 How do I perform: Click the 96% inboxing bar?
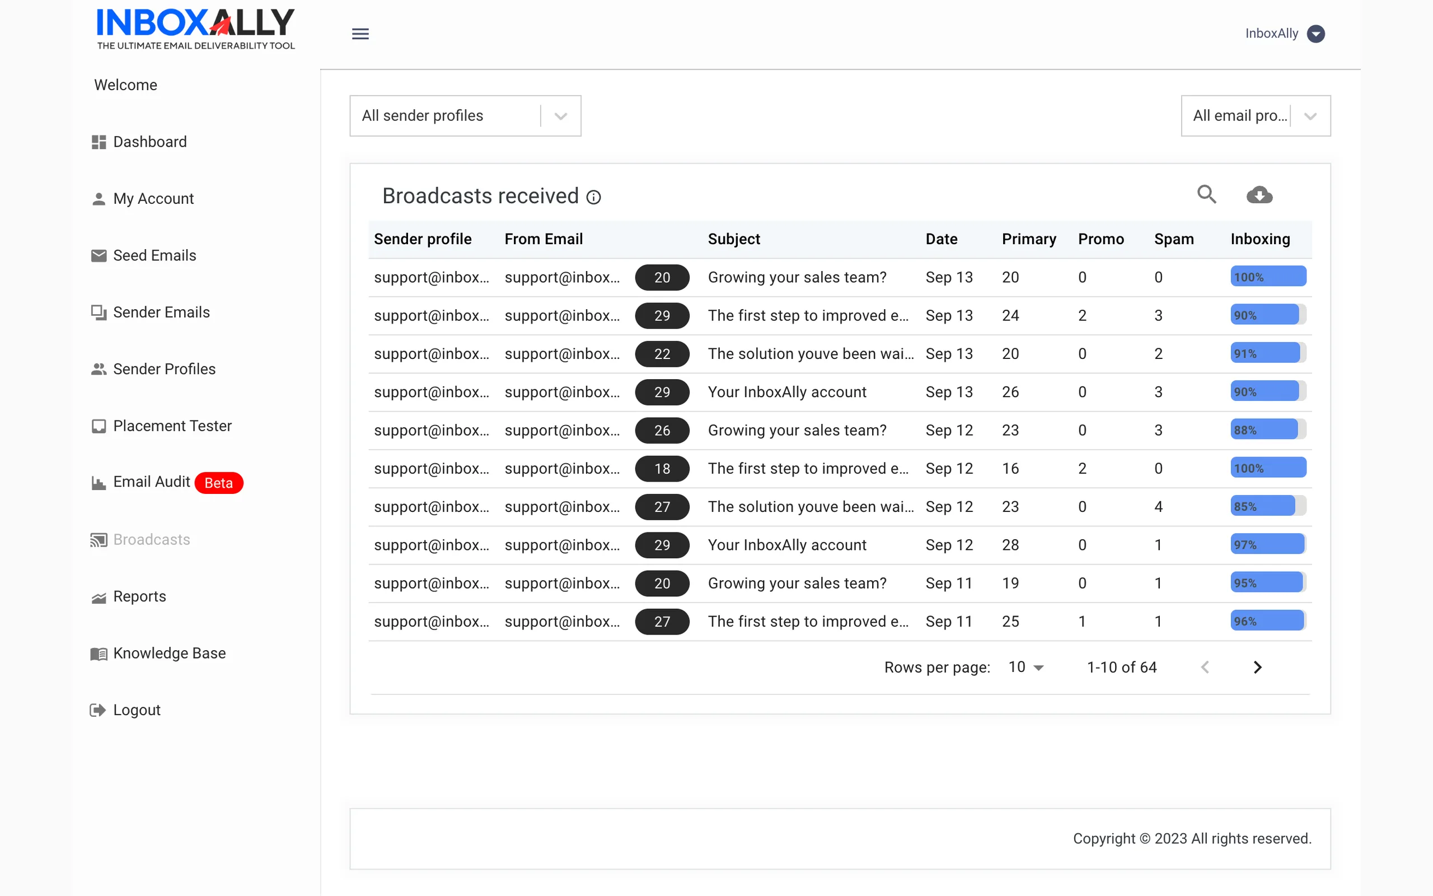1268,621
